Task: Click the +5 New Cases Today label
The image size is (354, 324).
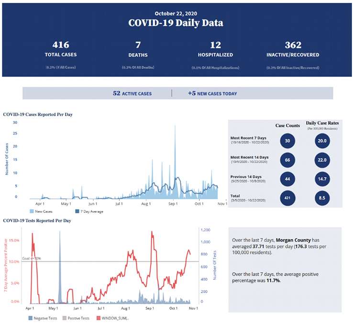Action: pyautogui.click(x=212, y=93)
